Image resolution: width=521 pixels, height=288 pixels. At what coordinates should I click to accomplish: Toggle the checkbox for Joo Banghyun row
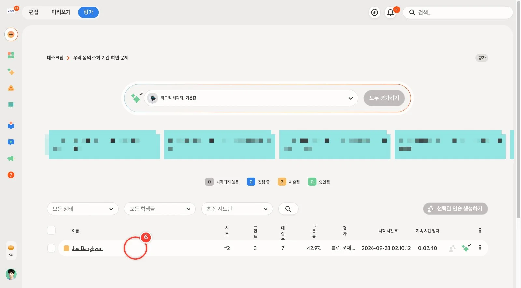51,248
